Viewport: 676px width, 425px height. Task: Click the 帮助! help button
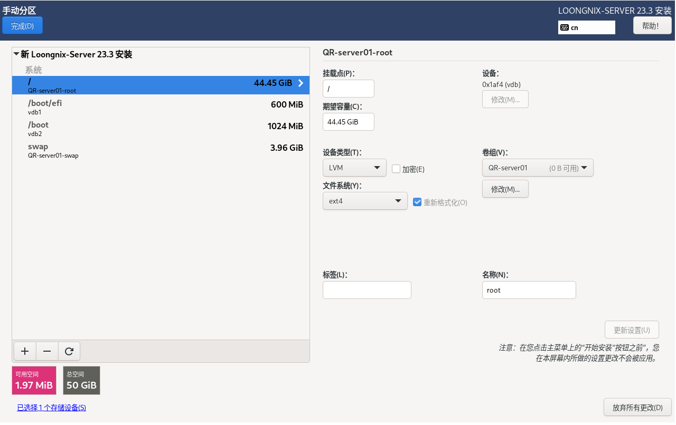[x=652, y=25]
